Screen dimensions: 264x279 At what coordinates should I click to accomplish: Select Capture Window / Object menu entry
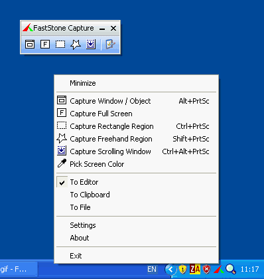(x=136, y=101)
